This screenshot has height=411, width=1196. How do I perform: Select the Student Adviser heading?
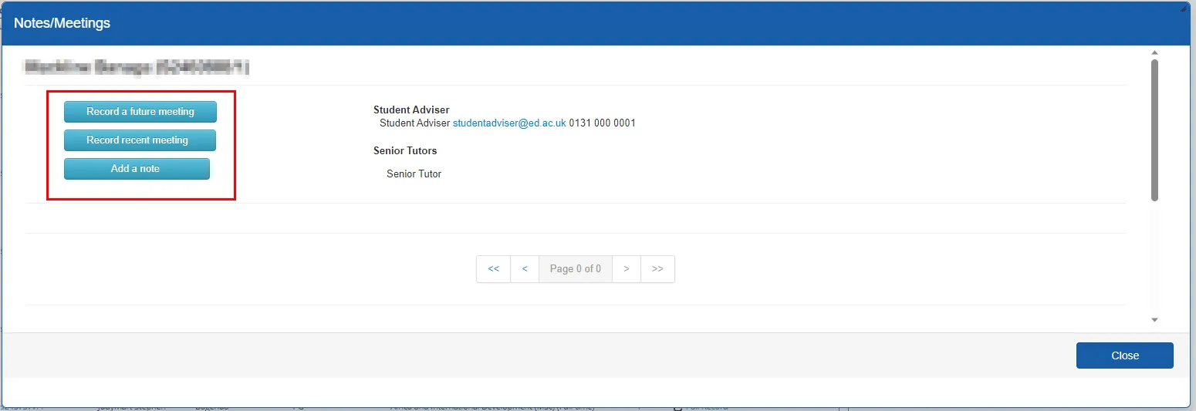pyautogui.click(x=411, y=110)
